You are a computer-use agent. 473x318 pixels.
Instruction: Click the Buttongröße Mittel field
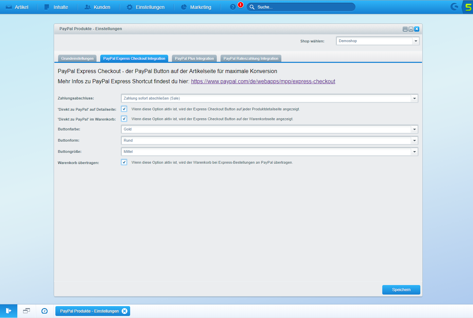(266, 152)
